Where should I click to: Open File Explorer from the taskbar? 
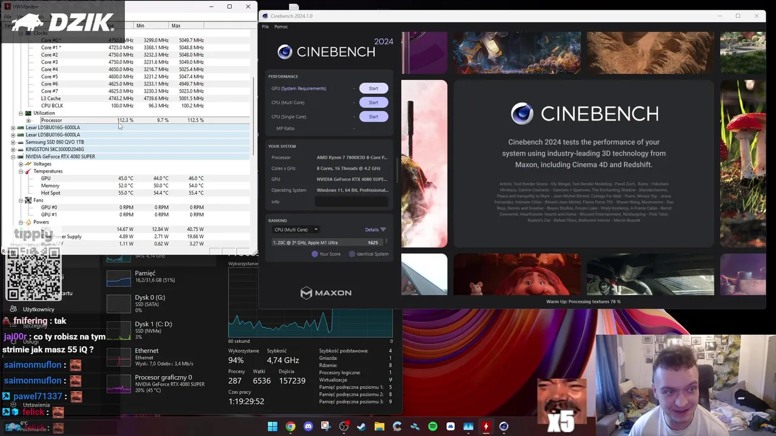click(379, 426)
